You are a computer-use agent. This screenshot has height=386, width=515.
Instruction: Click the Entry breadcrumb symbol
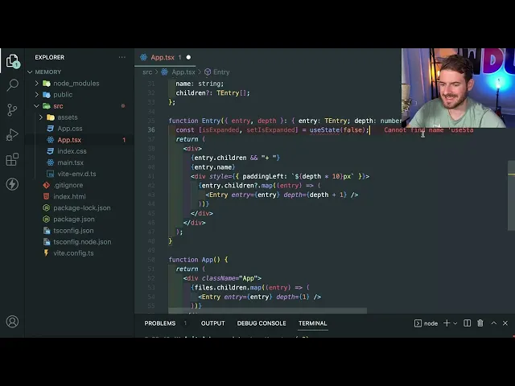click(221, 72)
